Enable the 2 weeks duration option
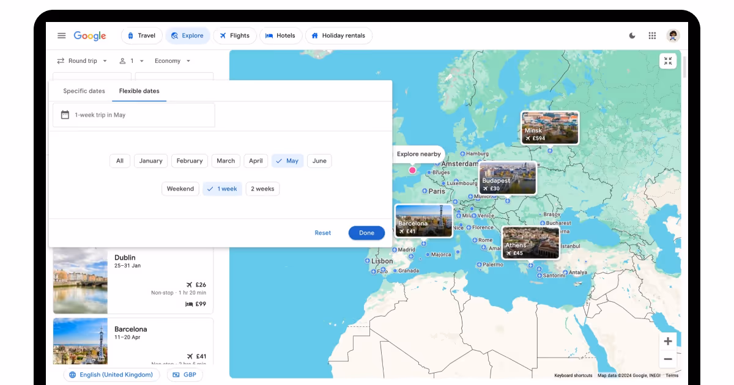The height and width of the screenshot is (385, 734). (262, 188)
